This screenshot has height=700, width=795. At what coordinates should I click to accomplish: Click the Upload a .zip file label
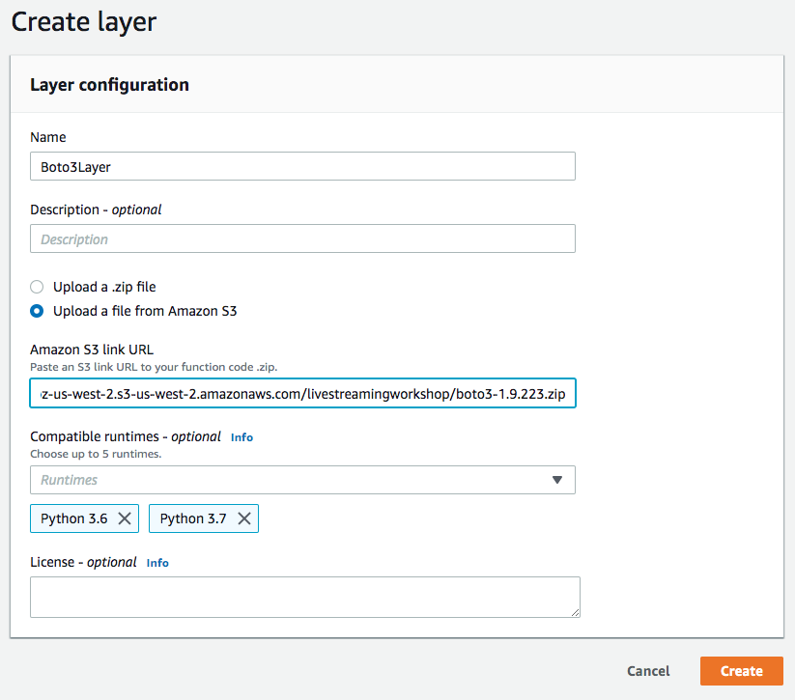[104, 287]
